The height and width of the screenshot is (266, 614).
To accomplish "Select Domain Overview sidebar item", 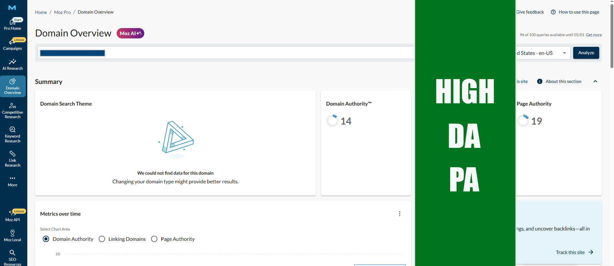I will 13,86.
